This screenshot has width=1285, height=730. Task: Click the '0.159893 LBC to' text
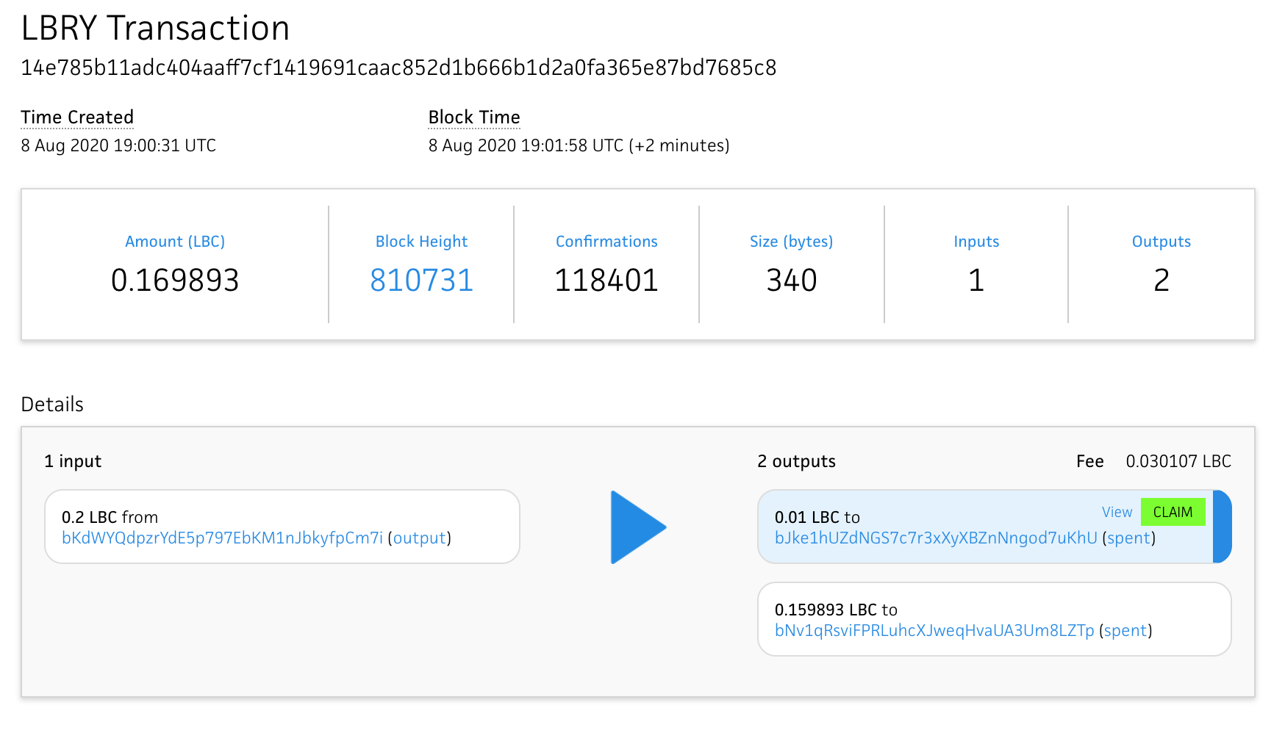point(836,610)
